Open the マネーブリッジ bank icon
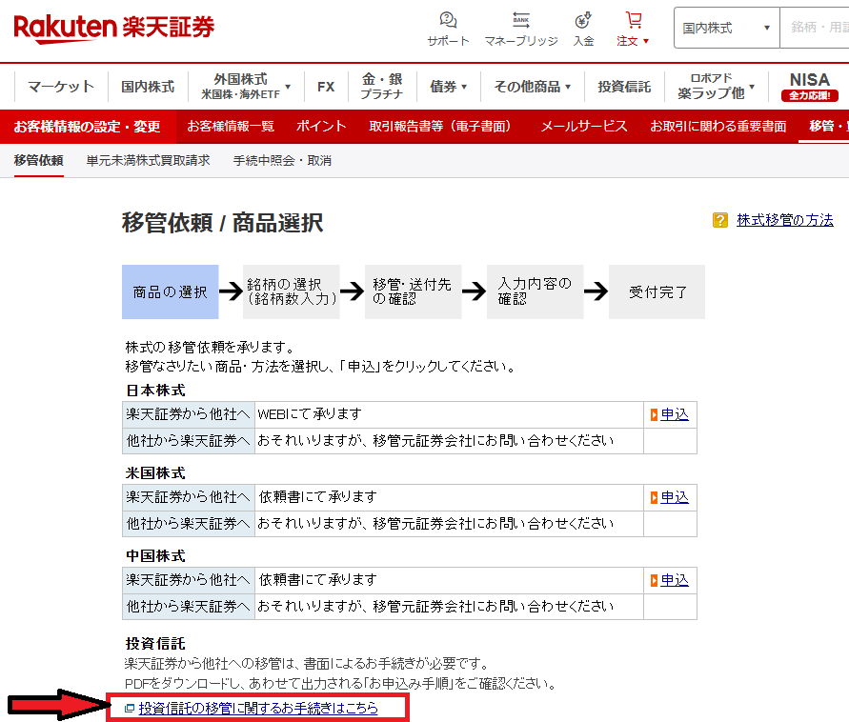This screenshot has width=849, height=722. point(521,30)
